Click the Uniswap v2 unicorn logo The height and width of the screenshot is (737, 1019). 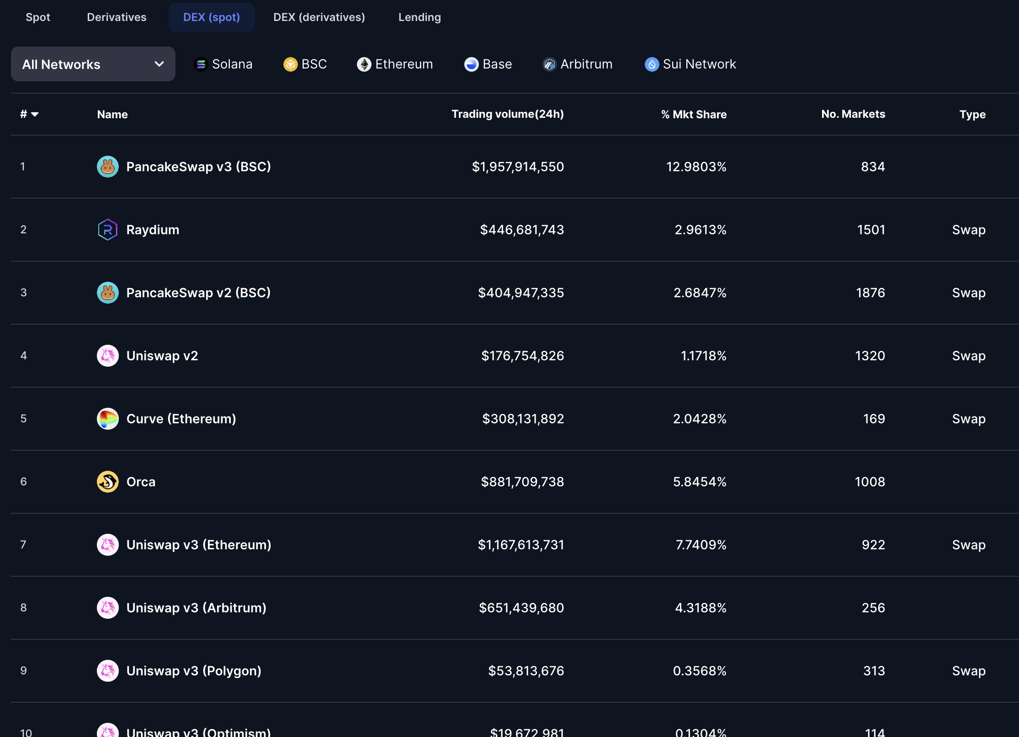(x=108, y=356)
